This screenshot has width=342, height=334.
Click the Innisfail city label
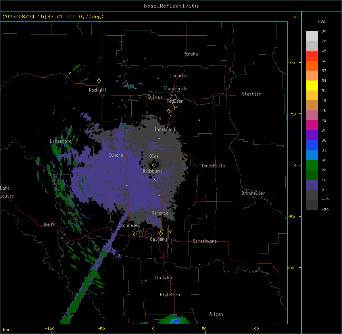click(165, 129)
